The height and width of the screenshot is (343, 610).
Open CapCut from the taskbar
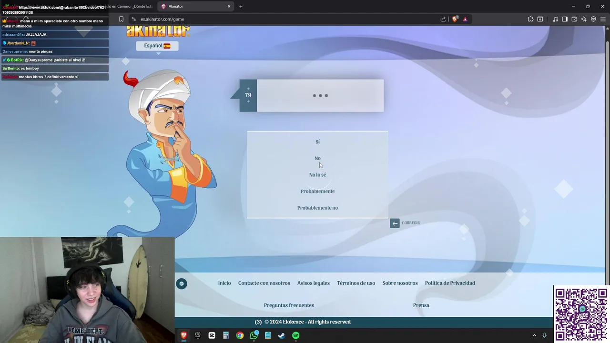(212, 335)
